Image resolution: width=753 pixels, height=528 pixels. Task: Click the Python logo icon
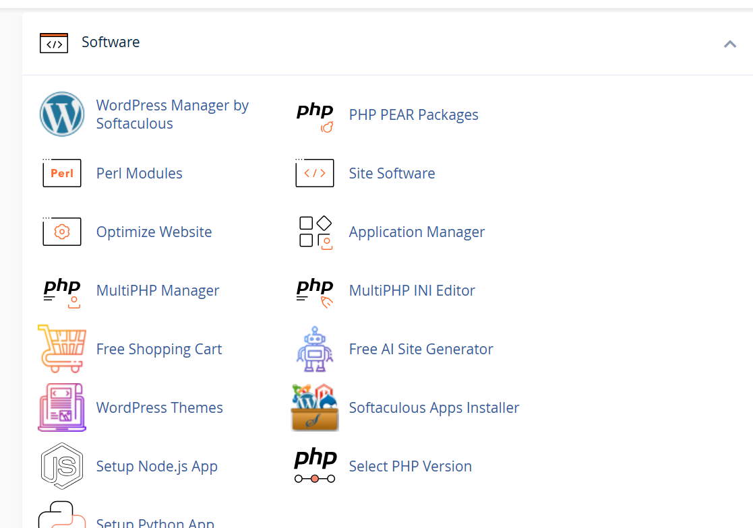(62, 515)
